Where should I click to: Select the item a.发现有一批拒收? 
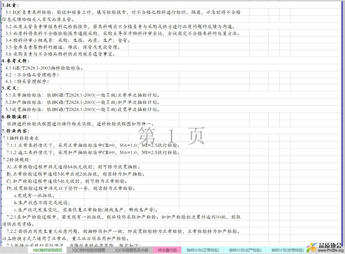[34, 196]
